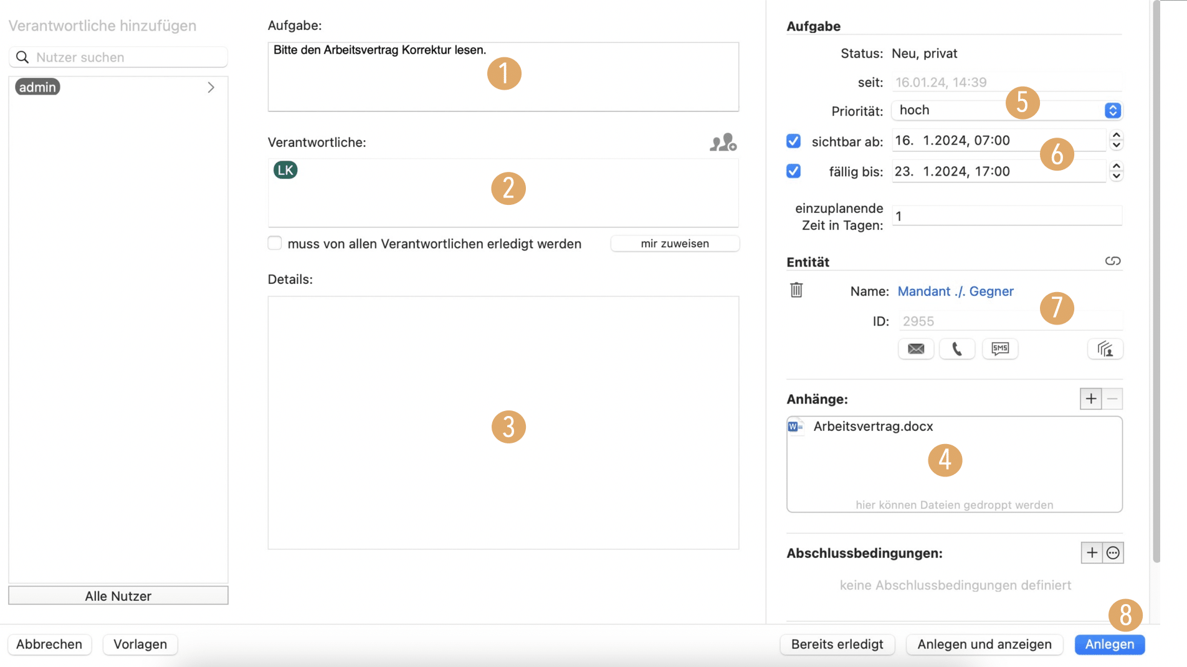
Task: Send SMS via SMS icon
Action: (1000, 349)
